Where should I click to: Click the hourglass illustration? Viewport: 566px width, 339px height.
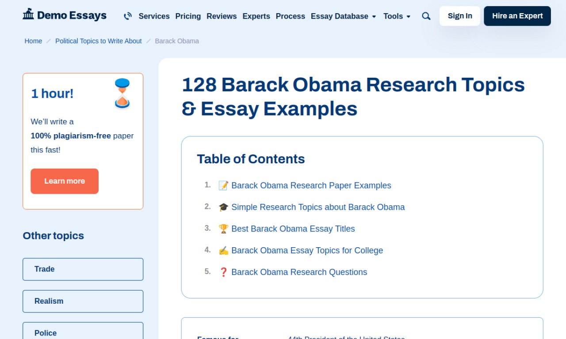[122, 94]
